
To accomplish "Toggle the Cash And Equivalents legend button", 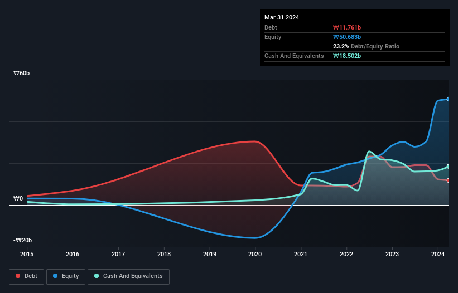I will [x=128, y=276].
